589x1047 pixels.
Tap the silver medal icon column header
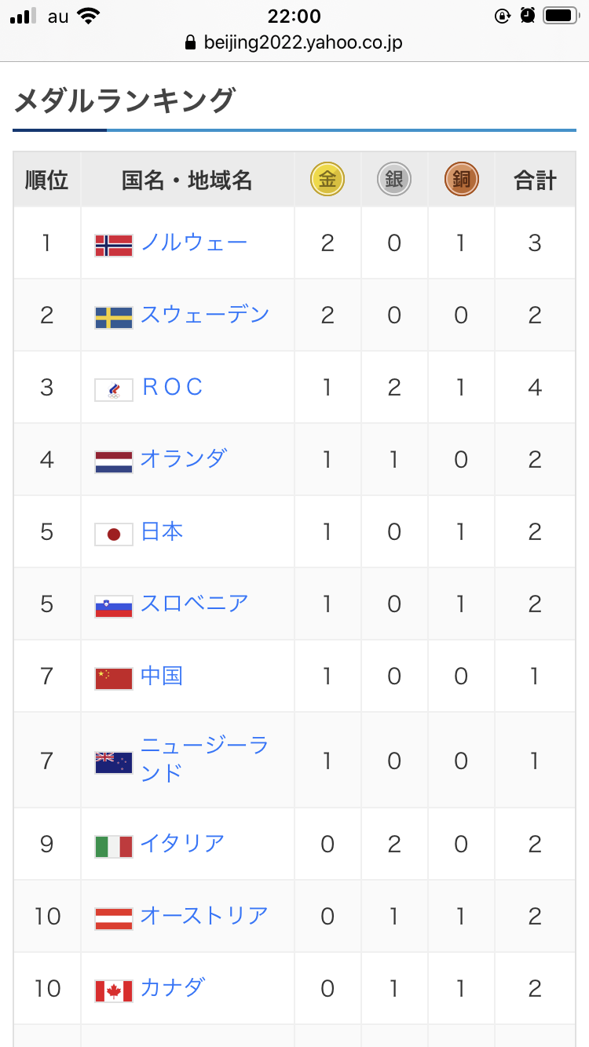[x=394, y=180]
